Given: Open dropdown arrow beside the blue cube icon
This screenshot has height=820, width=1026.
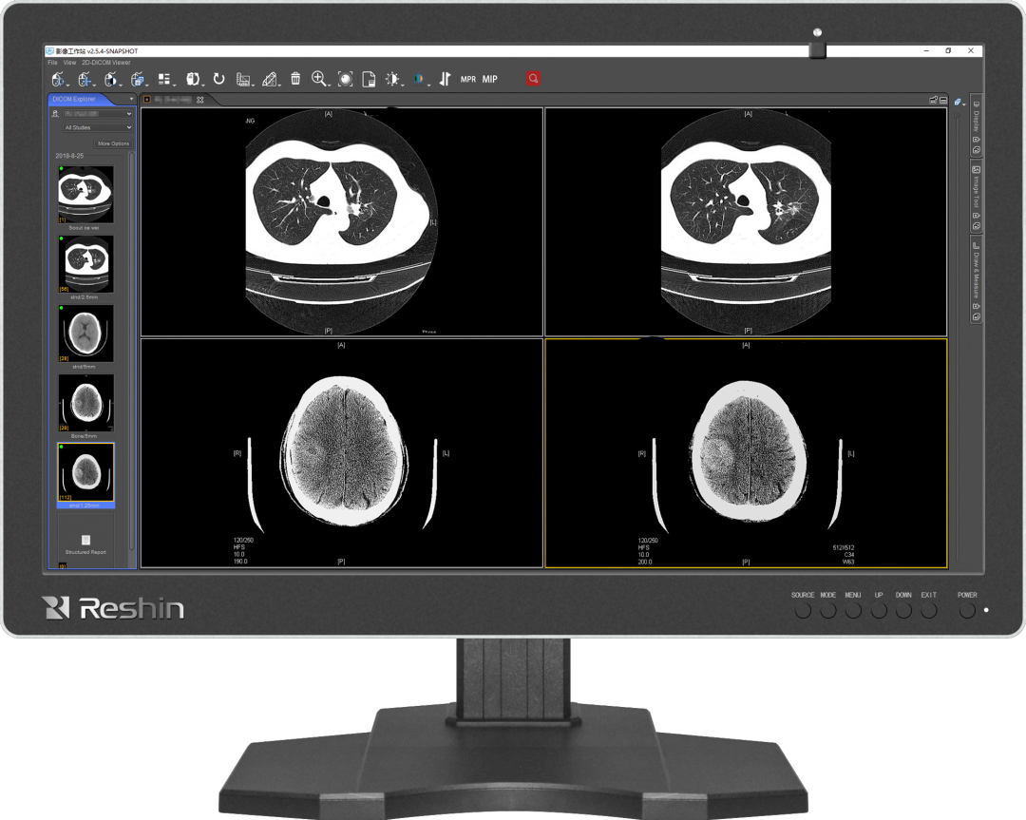Looking at the screenshot, I should click(x=964, y=105).
